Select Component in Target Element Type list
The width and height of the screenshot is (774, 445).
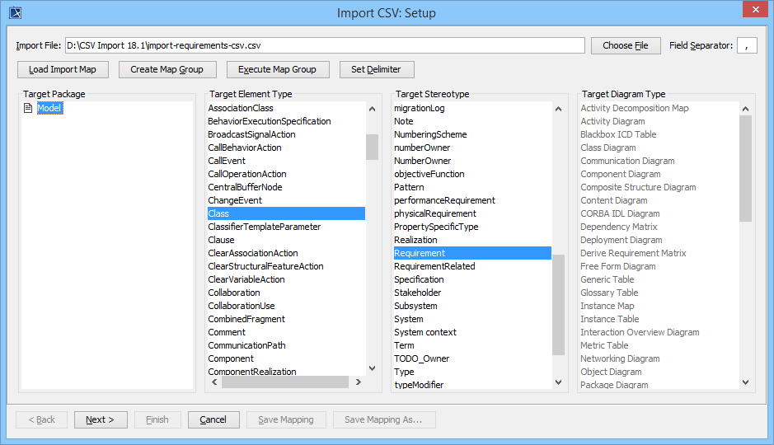click(231, 358)
